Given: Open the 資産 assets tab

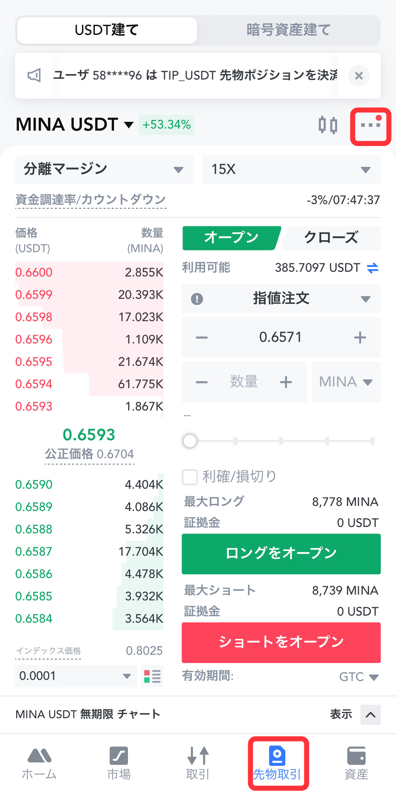Looking at the screenshot, I should click(356, 764).
